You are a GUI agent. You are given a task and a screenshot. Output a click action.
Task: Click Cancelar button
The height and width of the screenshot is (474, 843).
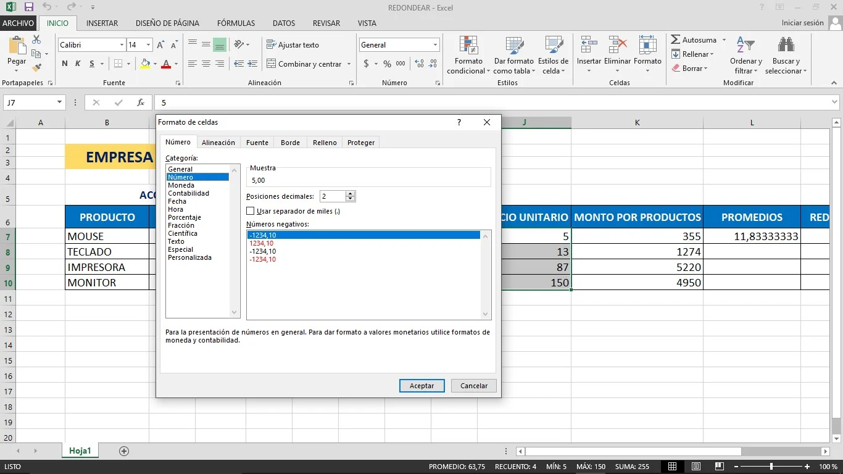coord(474,386)
